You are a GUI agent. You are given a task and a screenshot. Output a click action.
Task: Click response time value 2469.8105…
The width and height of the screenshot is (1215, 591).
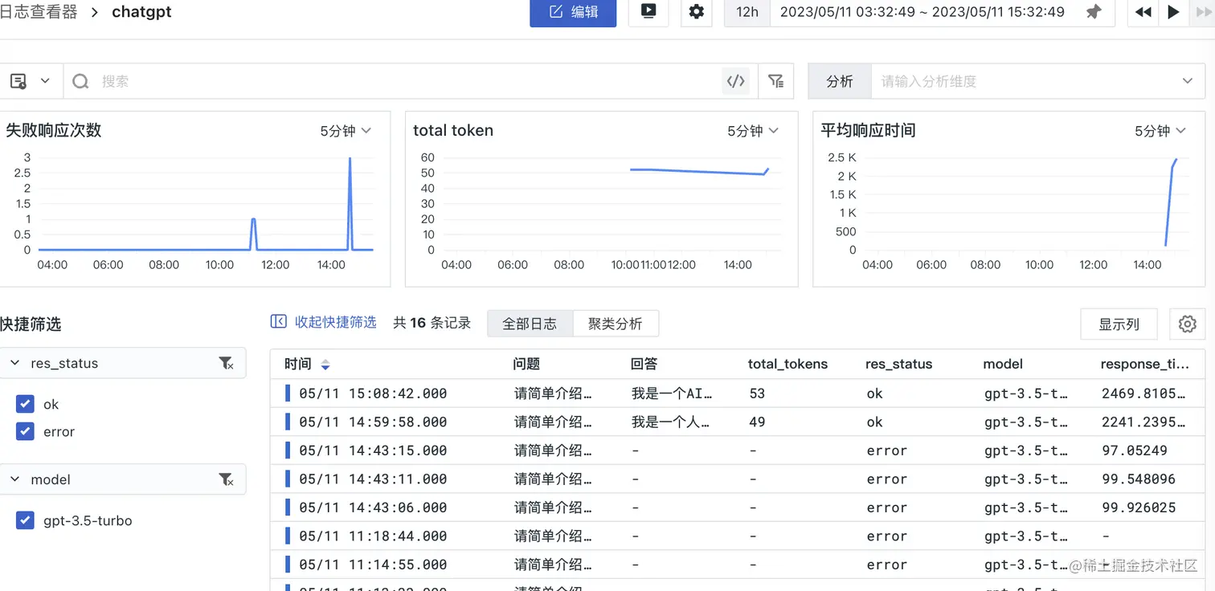(x=1143, y=393)
